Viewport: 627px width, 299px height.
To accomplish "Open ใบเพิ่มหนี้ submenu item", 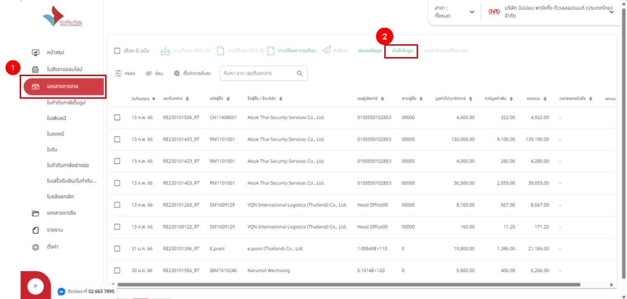I will pyautogui.click(x=57, y=118).
